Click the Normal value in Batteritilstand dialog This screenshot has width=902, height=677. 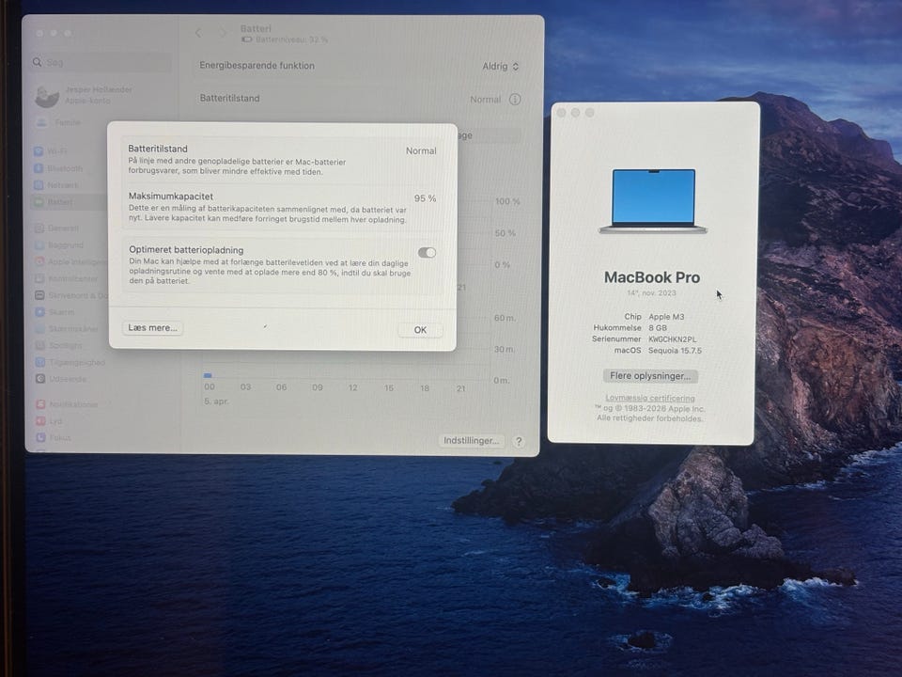tap(421, 150)
